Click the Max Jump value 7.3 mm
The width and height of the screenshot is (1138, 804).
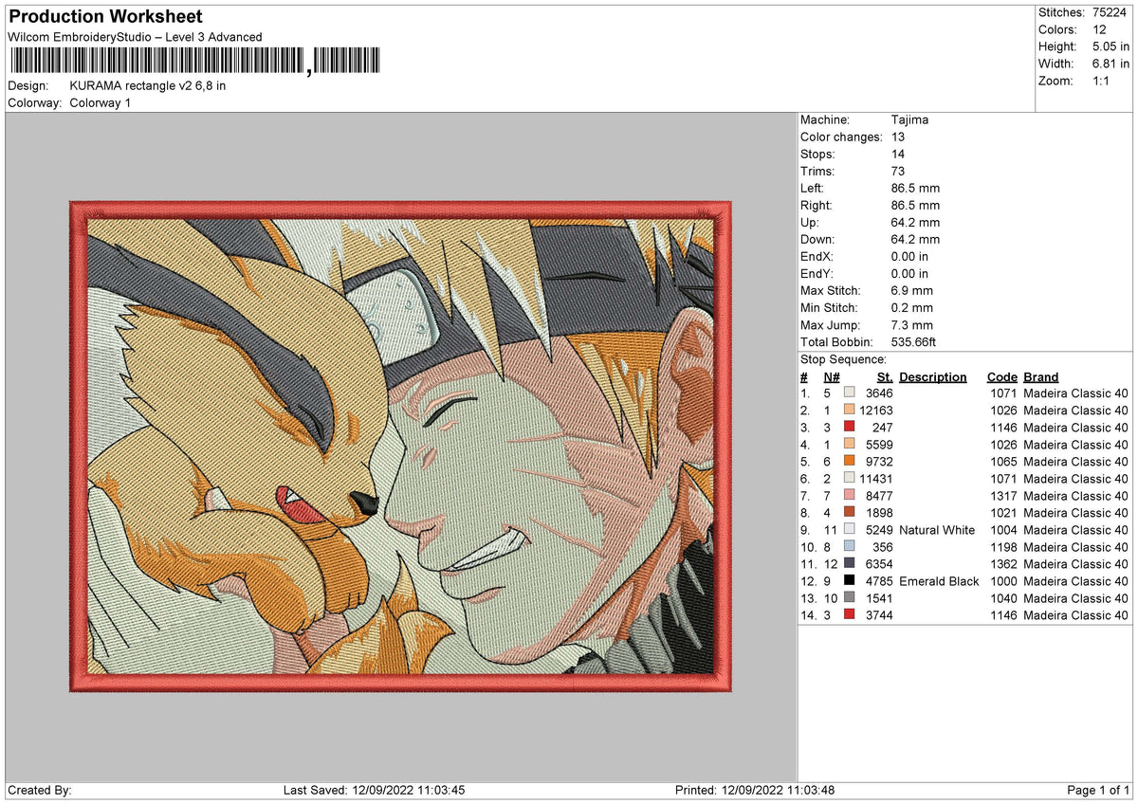click(x=912, y=325)
